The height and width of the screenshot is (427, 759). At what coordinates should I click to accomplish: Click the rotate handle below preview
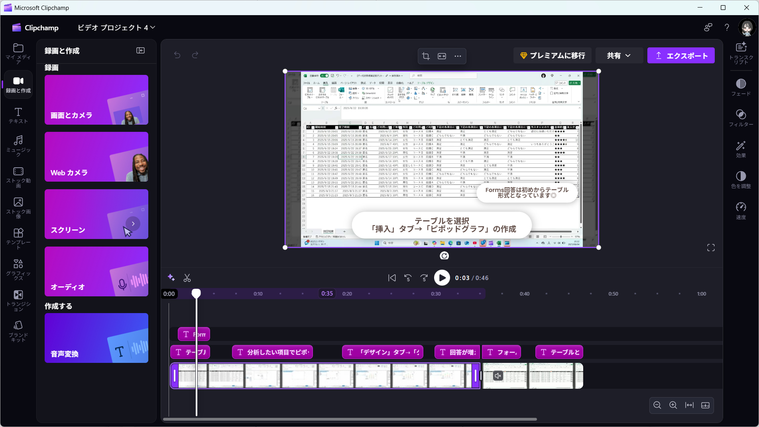click(x=444, y=256)
